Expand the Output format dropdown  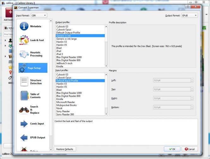click(x=190, y=15)
